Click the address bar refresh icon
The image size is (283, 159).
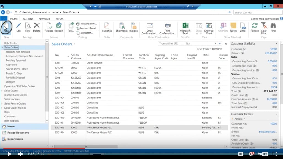pyautogui.click(x=230, y=12)
